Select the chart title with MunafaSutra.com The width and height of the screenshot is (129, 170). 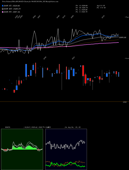click(30, 2)
